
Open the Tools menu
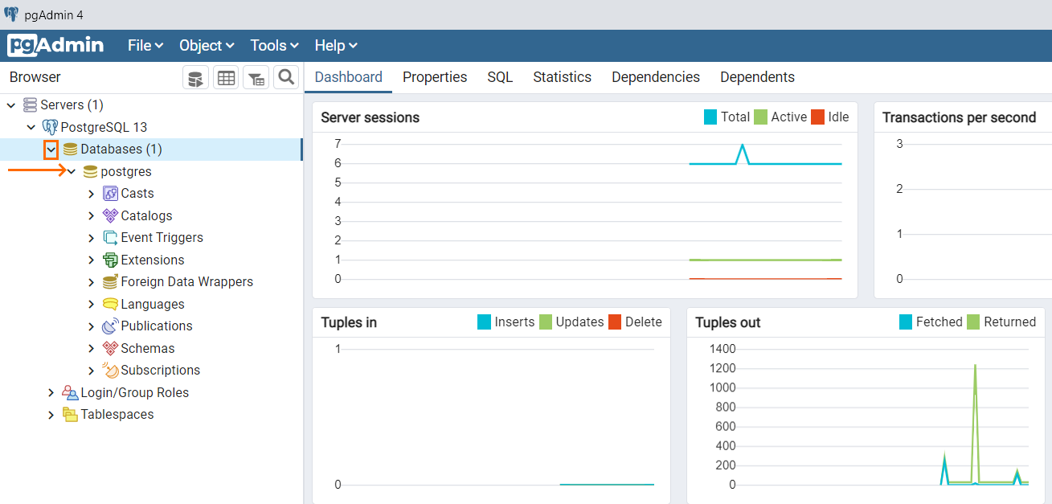coord(274,46)
